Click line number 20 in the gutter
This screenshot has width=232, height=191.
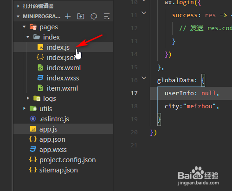click(x=134, y=132)
